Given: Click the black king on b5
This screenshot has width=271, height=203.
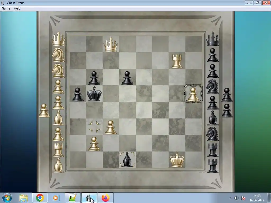Looking at the screenshot, I should click(94, 94).
